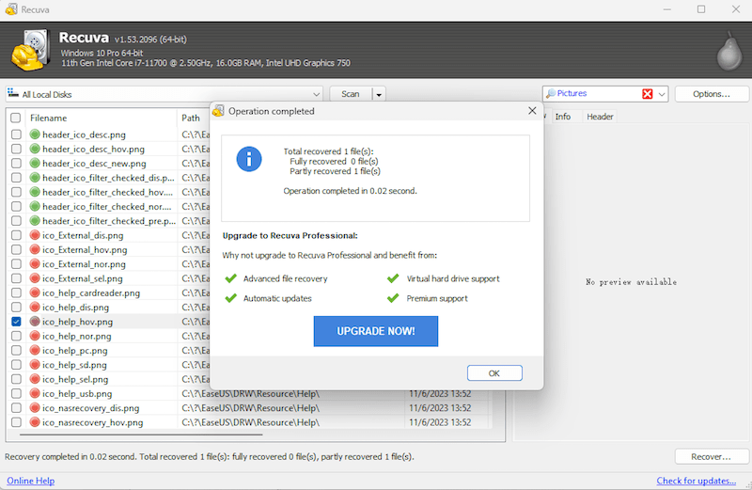Toggle the select-all checkbox in Filename header

16,119
